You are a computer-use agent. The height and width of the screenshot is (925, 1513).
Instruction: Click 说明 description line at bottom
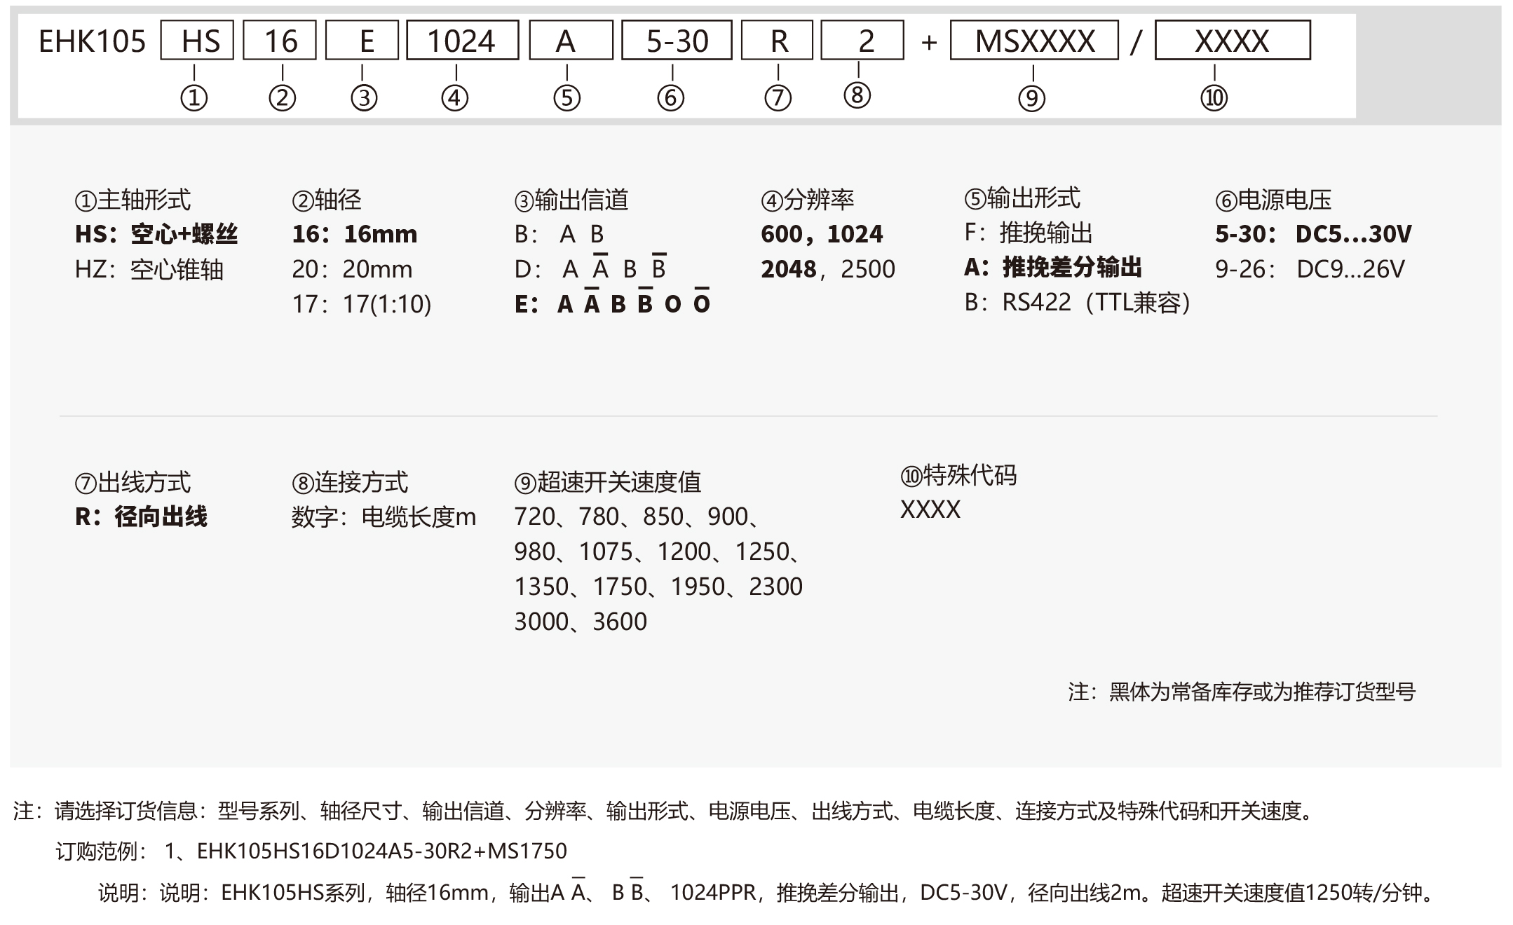click(x=768, y=891)
